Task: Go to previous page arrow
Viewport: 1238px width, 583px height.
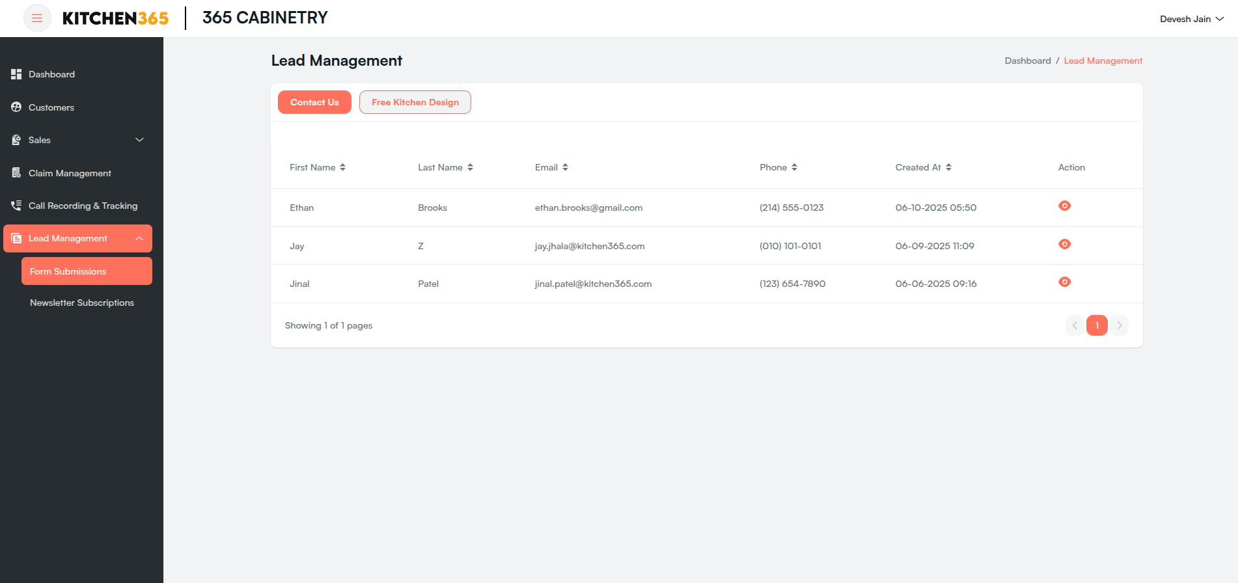Action: 1075,325
